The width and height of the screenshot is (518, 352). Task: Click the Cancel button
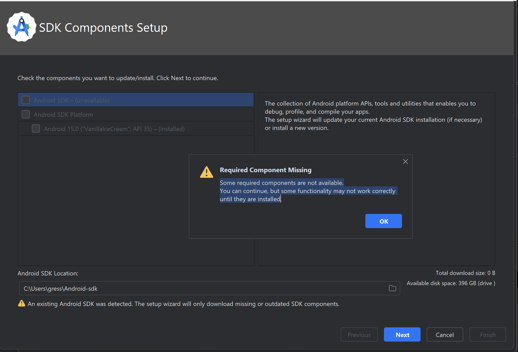coord(444,334)
